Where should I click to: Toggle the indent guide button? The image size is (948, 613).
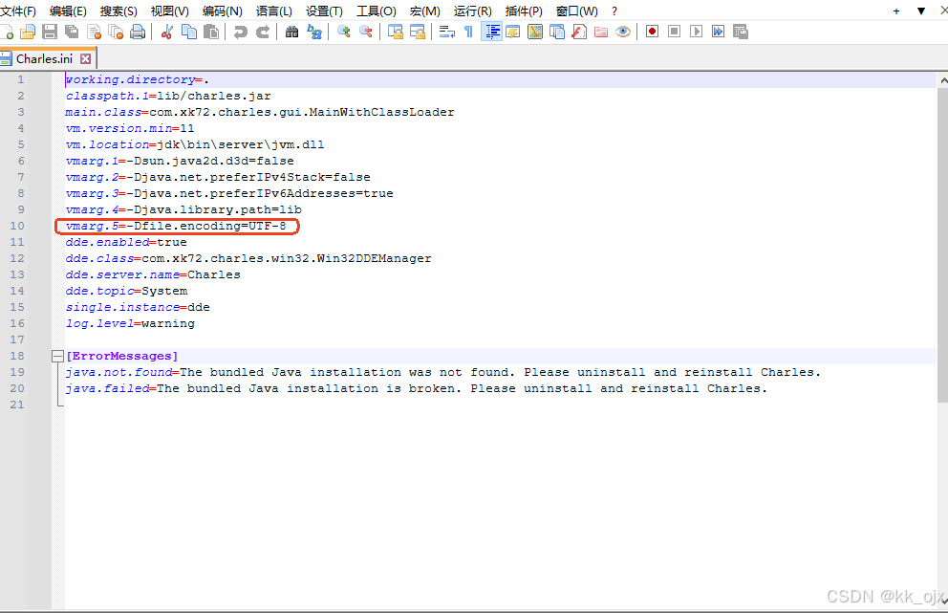click(491, 33)
